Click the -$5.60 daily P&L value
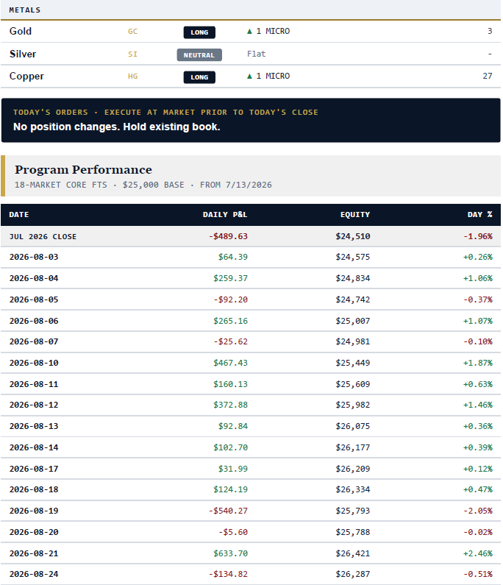 (232, 531)
